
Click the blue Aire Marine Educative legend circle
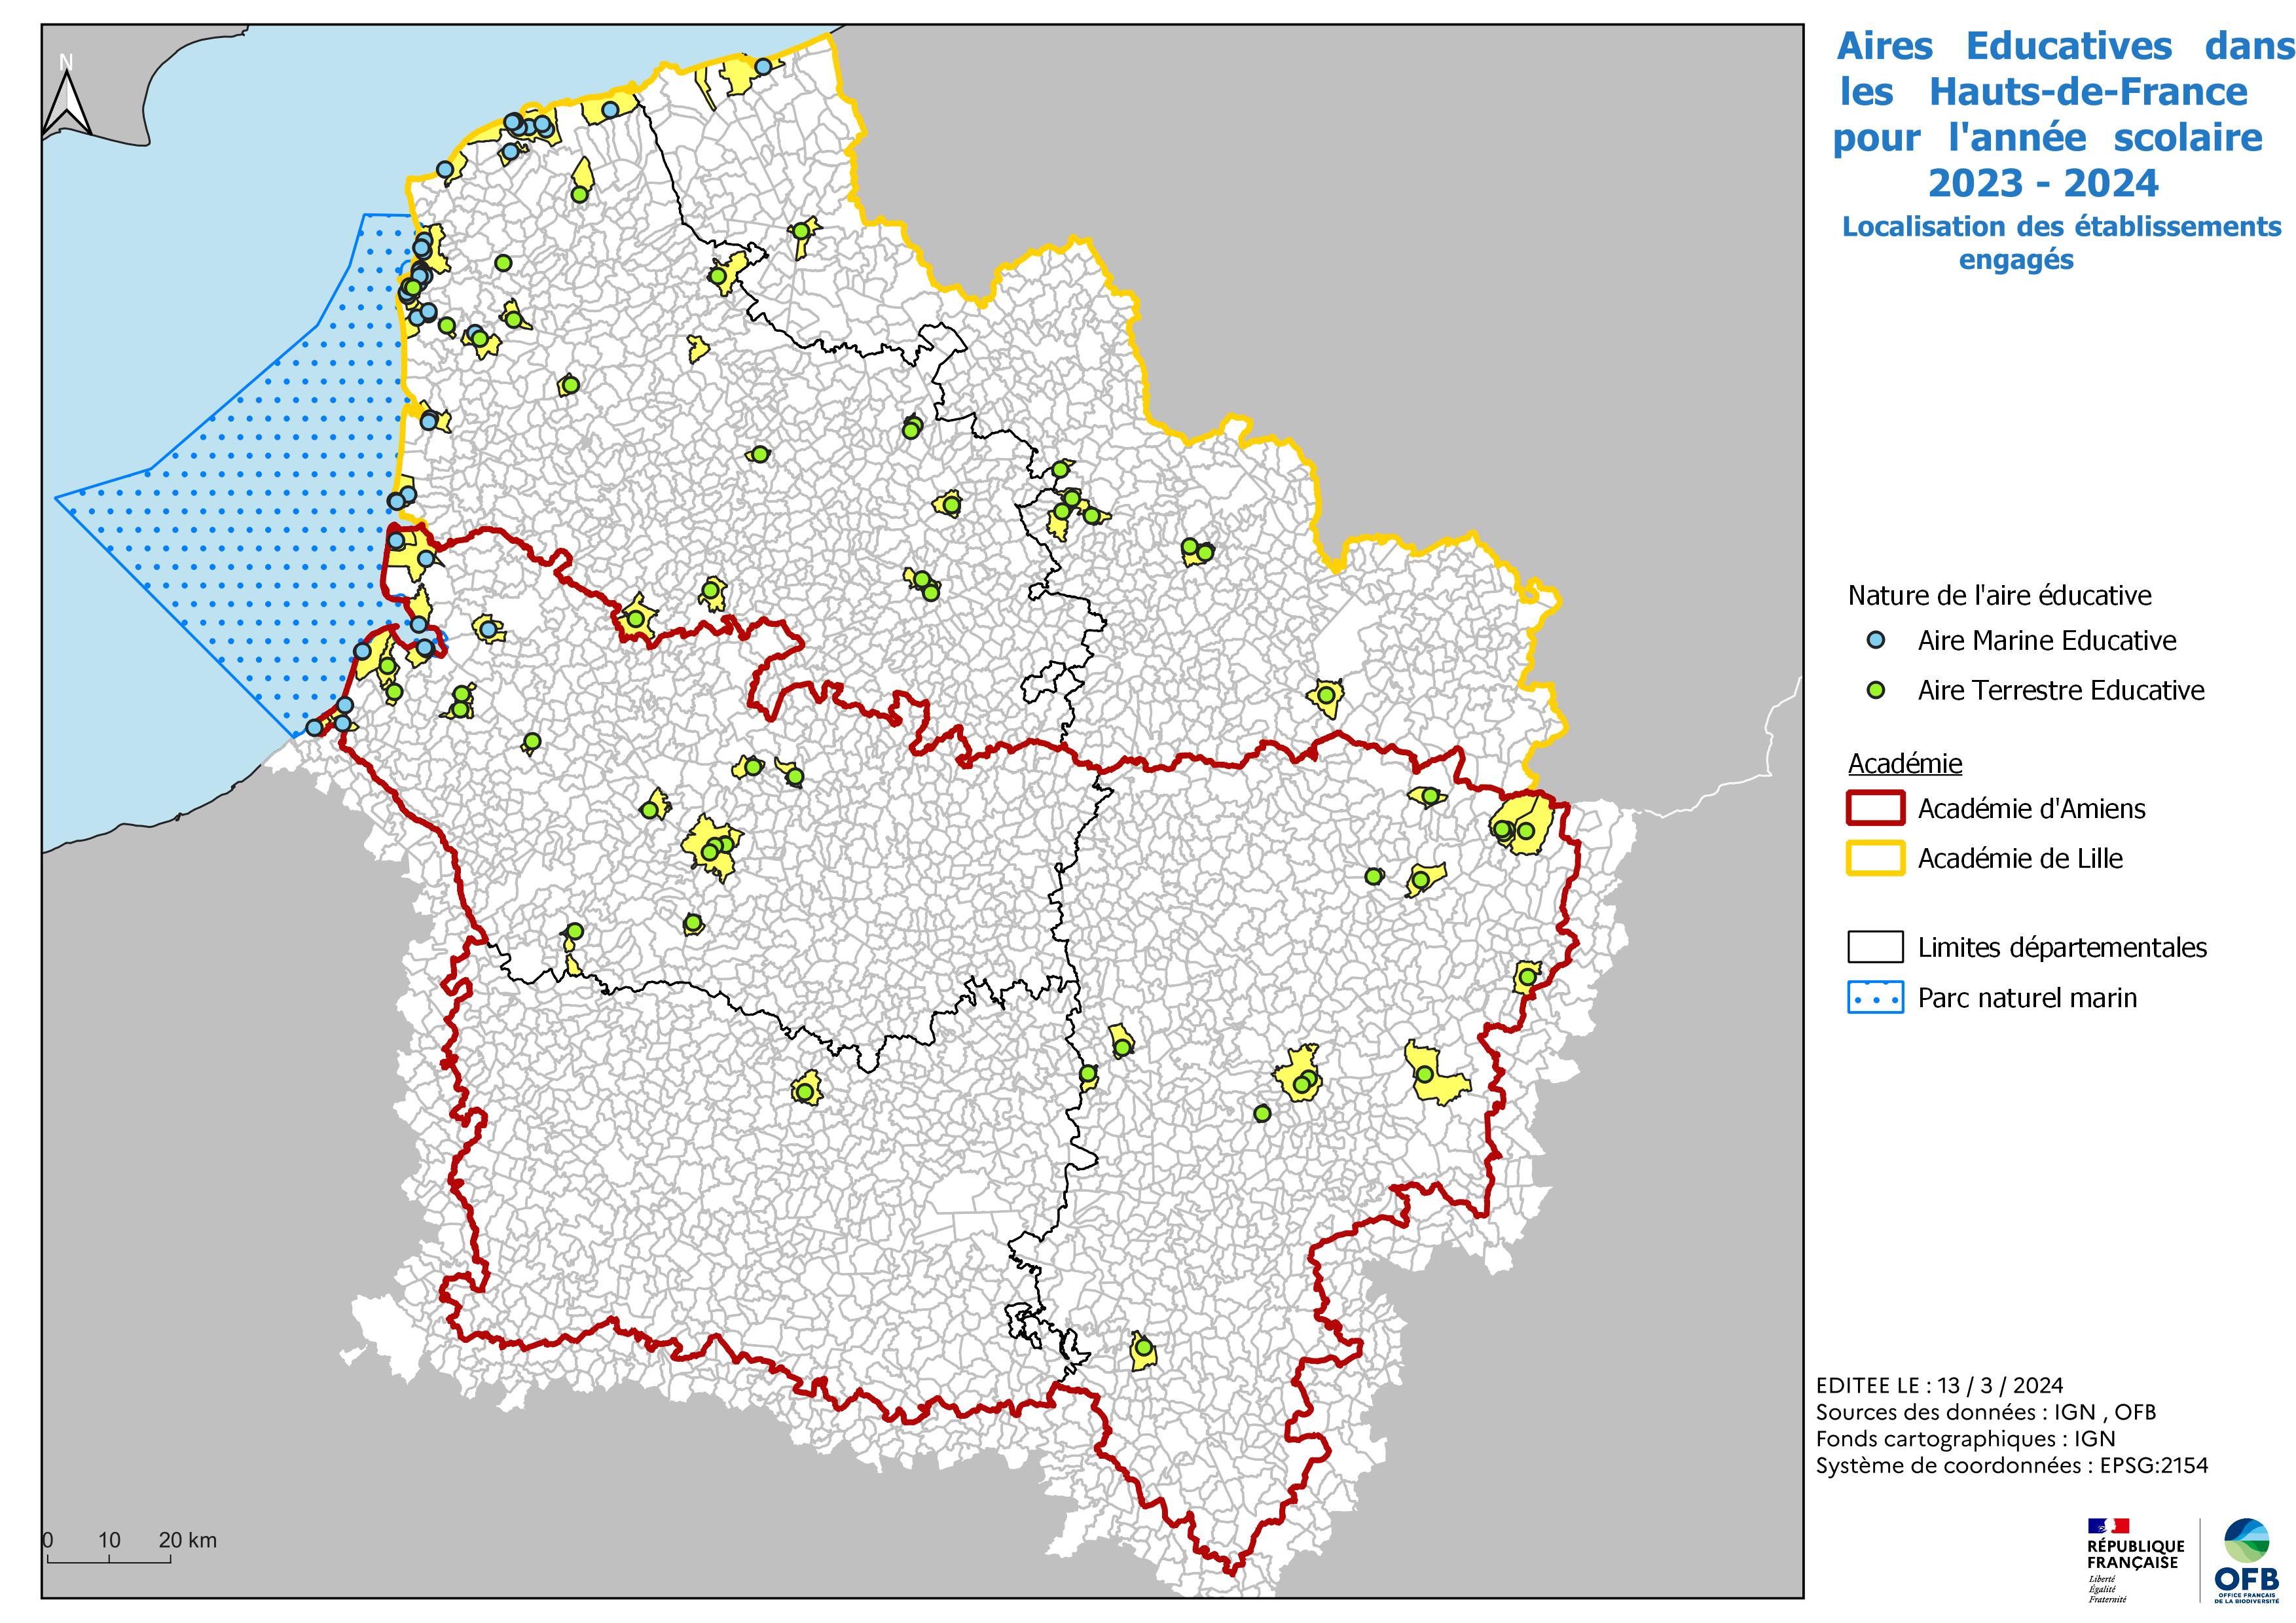click(x=1876, y=639)
